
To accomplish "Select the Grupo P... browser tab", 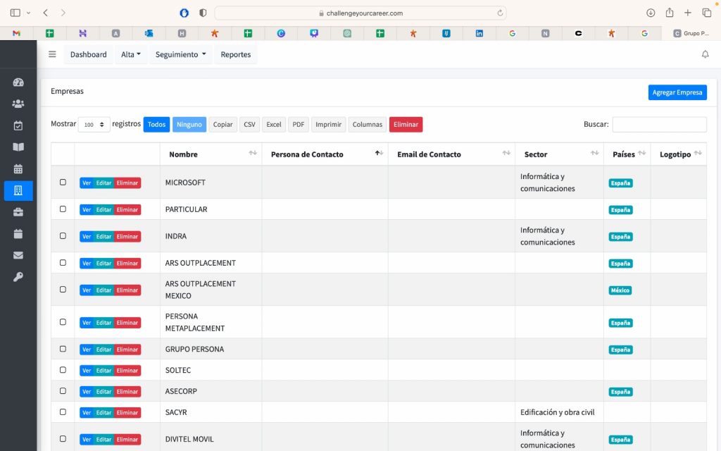I will 691,33.
